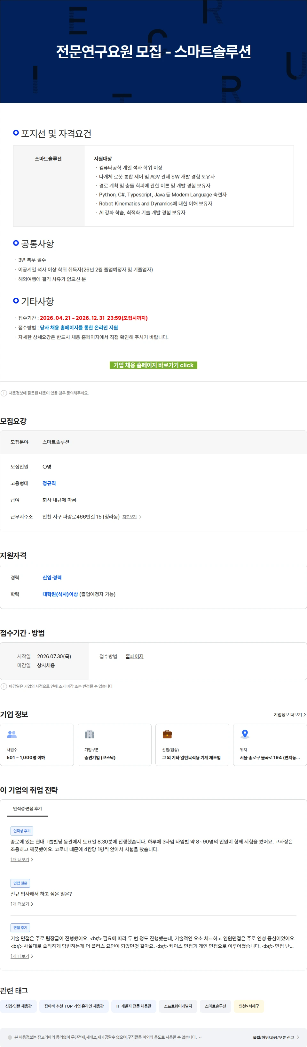Screen dimensions: 307x1047
Task: Click the 인적성 후기 badge
Action: 22,831
